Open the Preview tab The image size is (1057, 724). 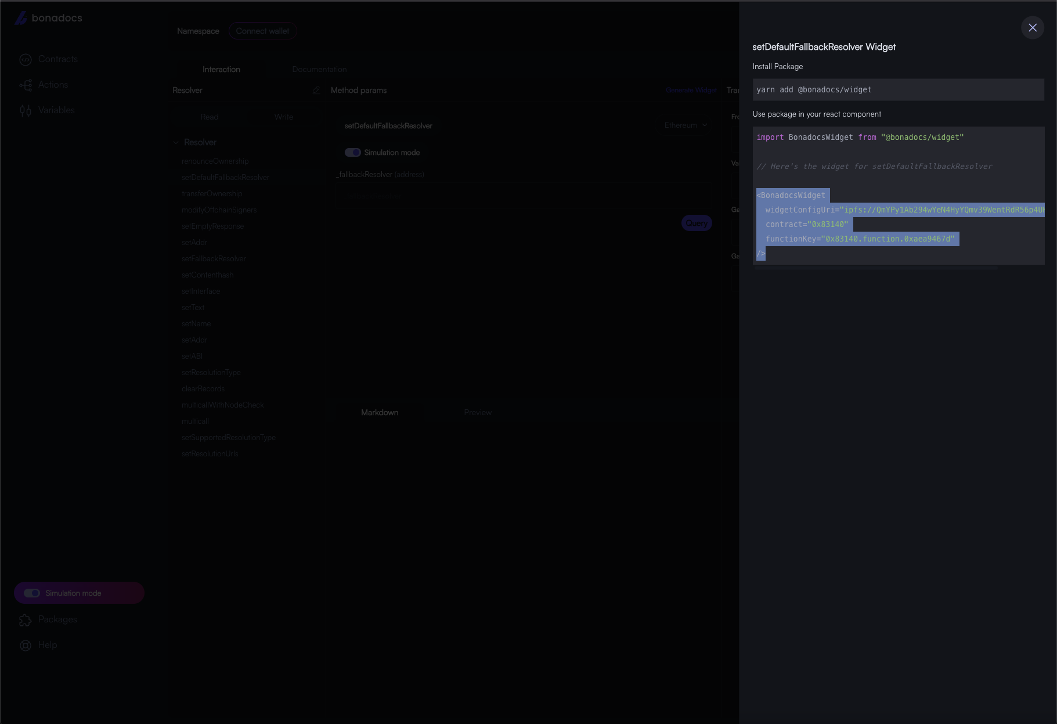[478, 412]
